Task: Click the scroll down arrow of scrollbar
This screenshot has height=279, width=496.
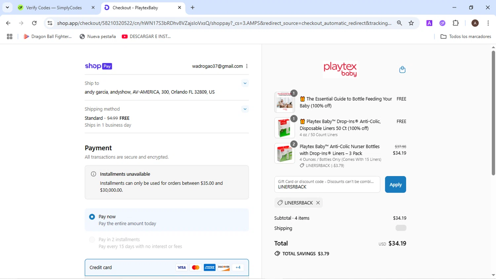Action: point(493,275)
